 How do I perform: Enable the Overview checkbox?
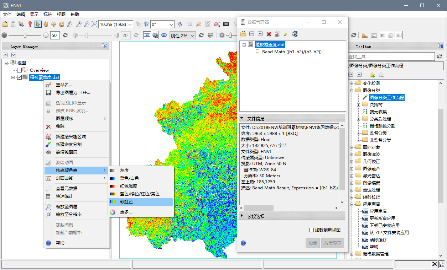pyautogui.click(x=19, y=70)
